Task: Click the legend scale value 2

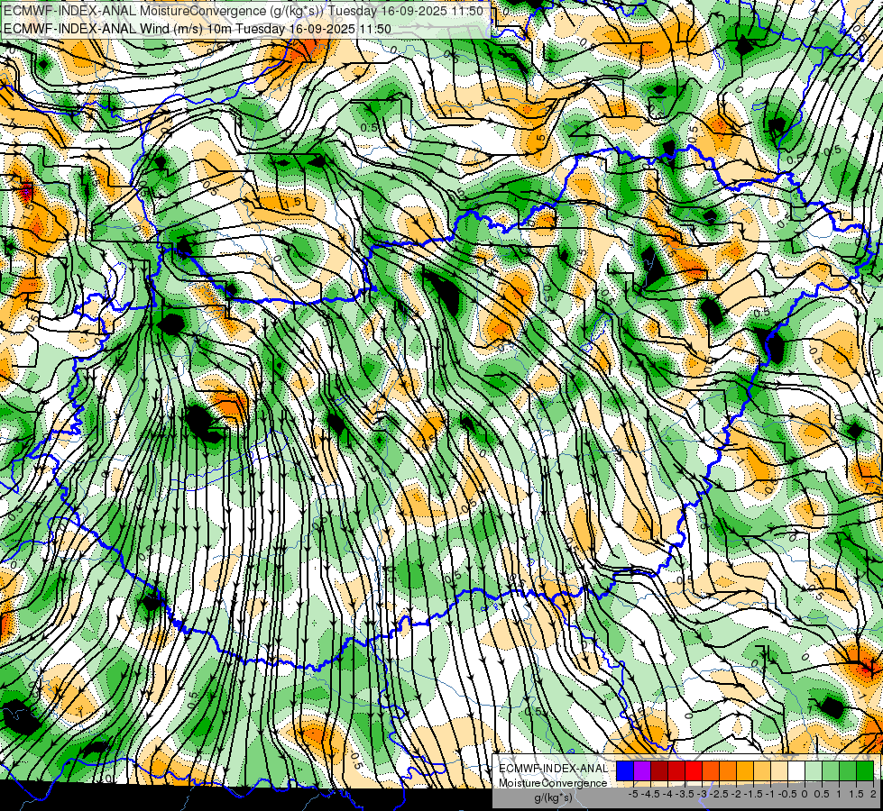Action: (873, 794)
